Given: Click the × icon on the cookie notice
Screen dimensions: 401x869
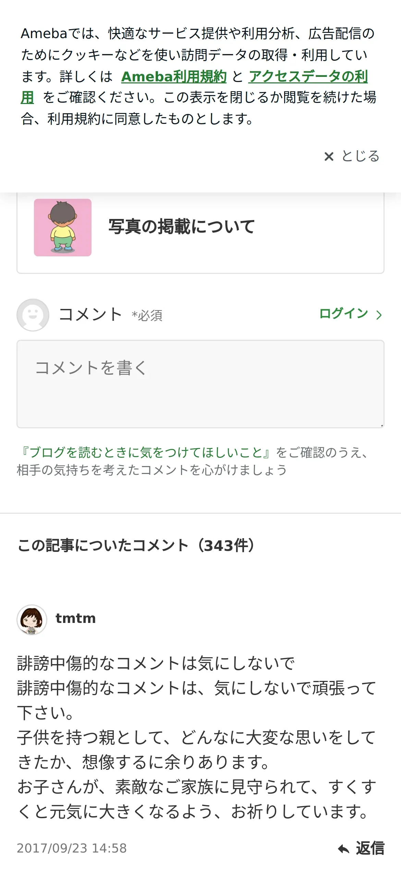Looking at the screenshot, I should [x=329, y=157].
